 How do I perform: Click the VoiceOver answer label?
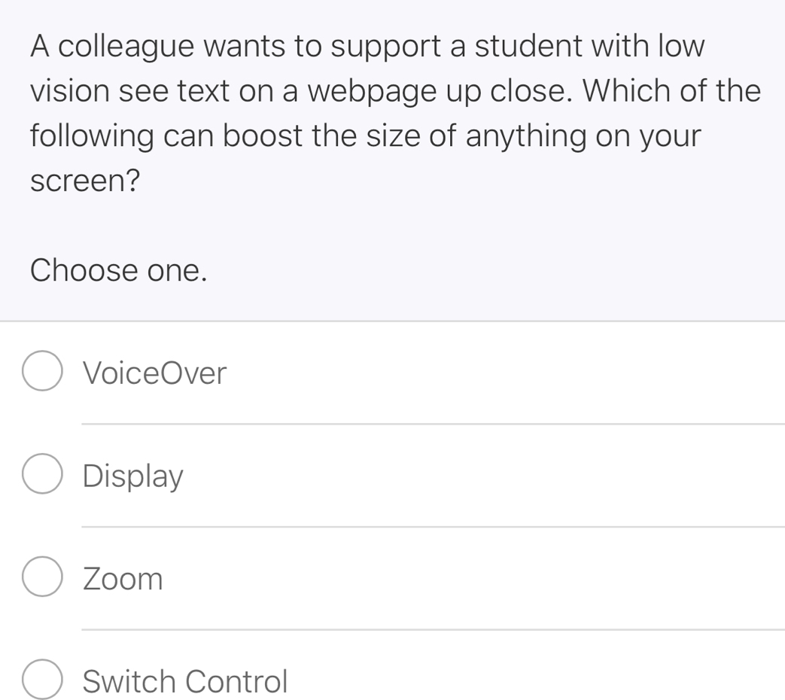(154, 373)
